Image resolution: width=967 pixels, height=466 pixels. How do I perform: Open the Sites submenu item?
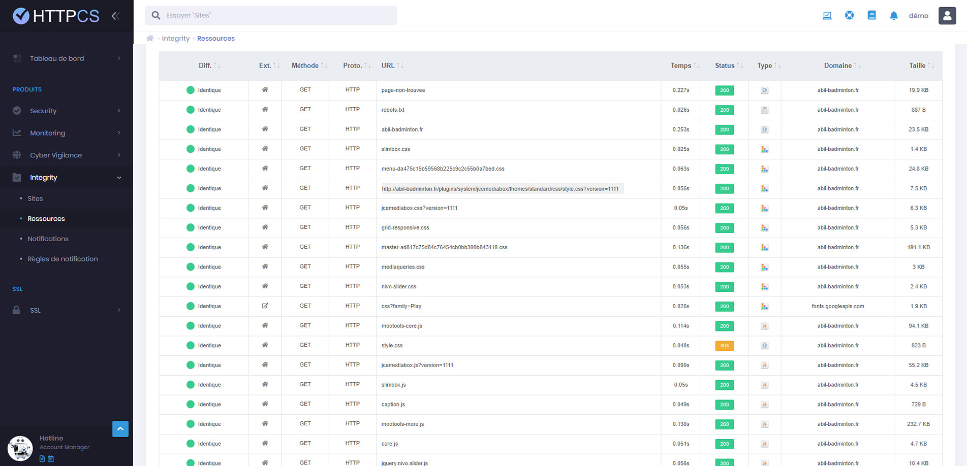coord(35,198)
